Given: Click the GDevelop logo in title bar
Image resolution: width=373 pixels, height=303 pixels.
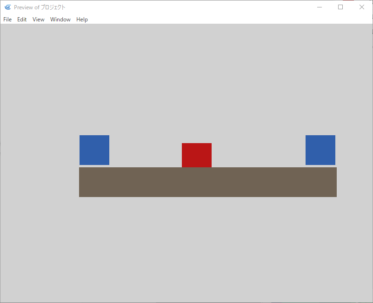Looking at the screenshot, I should pos(8,7).
